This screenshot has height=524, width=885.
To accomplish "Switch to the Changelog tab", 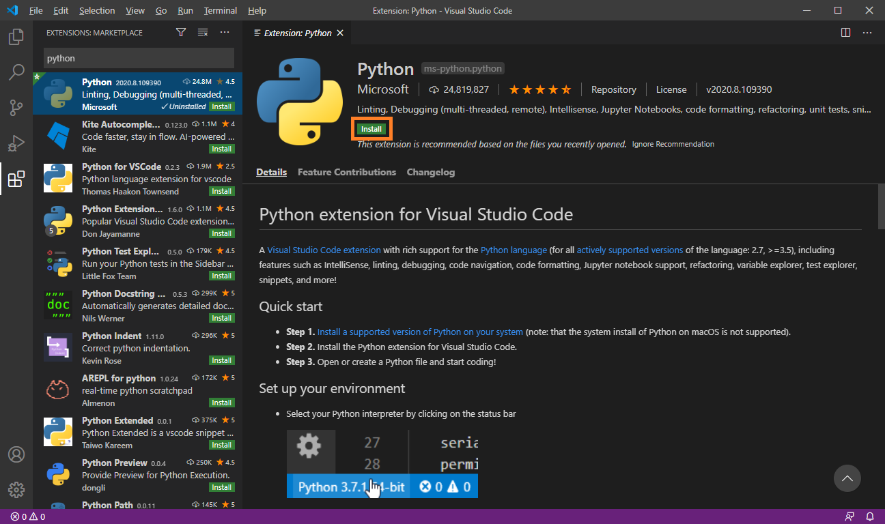I will tap(431, 172).
